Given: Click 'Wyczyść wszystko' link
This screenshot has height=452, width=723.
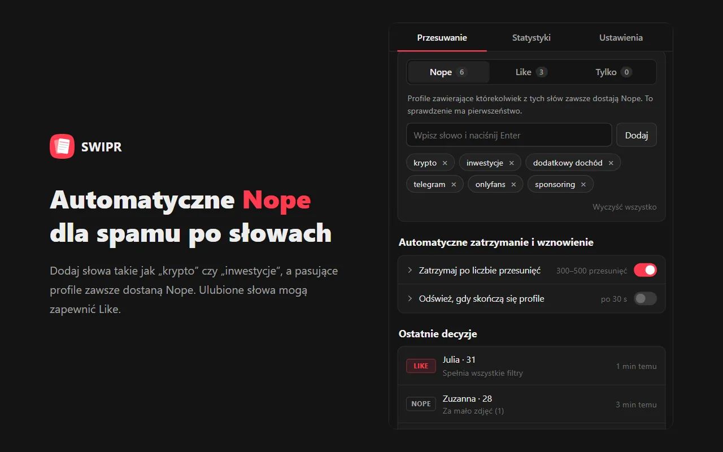Looking at the screenshot, I should click(x=625, y=207).
